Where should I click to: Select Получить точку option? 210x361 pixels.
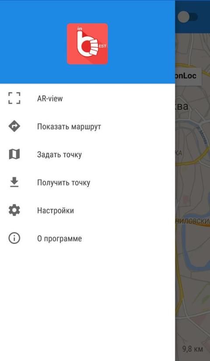(87, 182)
